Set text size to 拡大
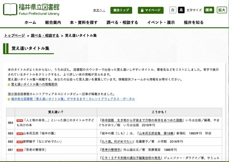This screenshot has height=162, width=229. point(222,10)
